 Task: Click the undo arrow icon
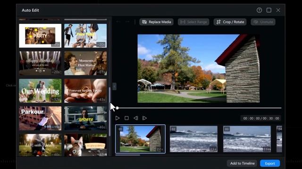(118, 22)
